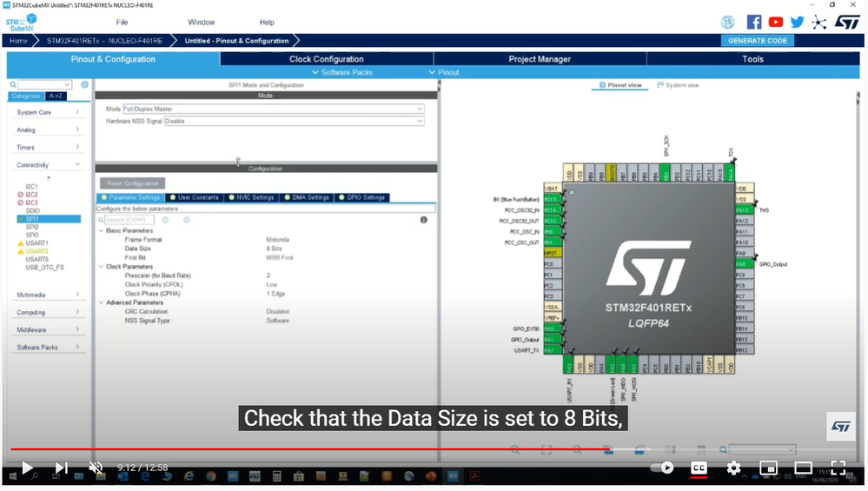Select pin PA6 SPI1_MISO on chip
The width and height of the screenshot is (868, 491).
coord(622,365)
